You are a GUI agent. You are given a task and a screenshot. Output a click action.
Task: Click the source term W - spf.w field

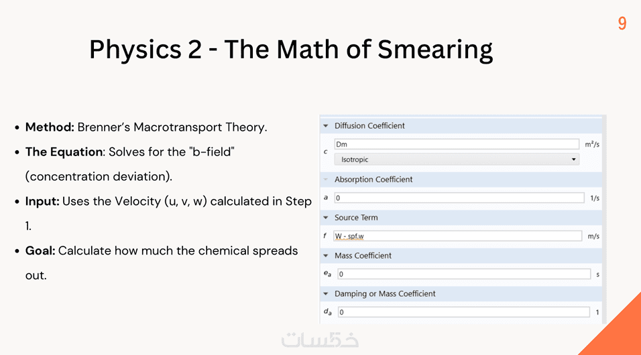click(457, 236)
